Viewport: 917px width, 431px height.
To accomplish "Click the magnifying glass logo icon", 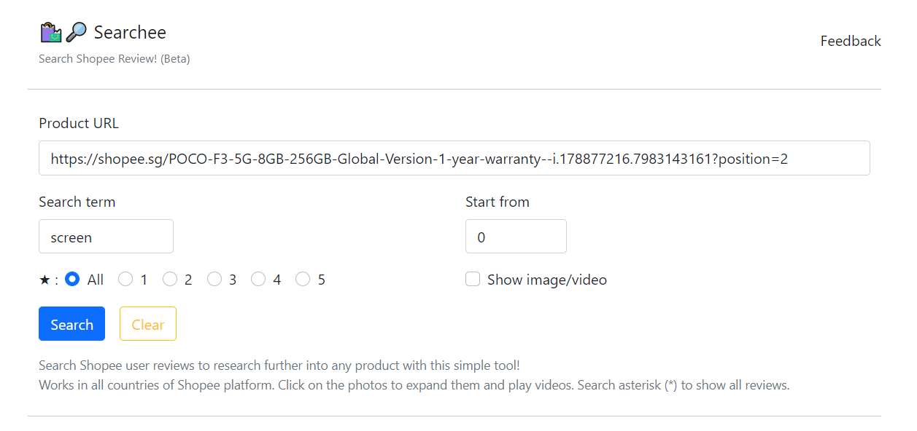I will coord(76,33).
